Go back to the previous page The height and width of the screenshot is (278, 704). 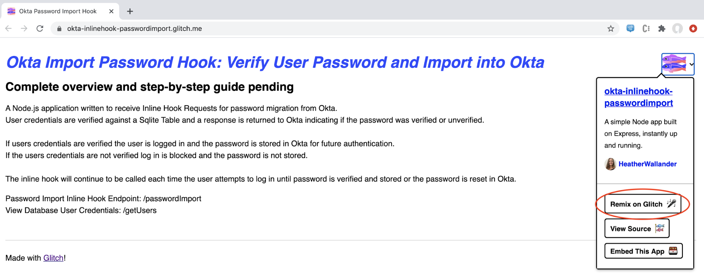pos(8,29)
